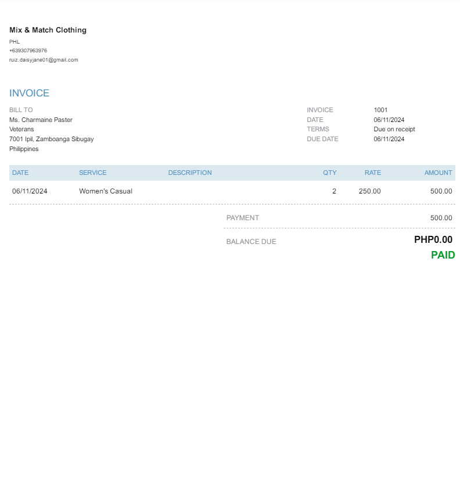Click the BILL TO label

[21, 110]
